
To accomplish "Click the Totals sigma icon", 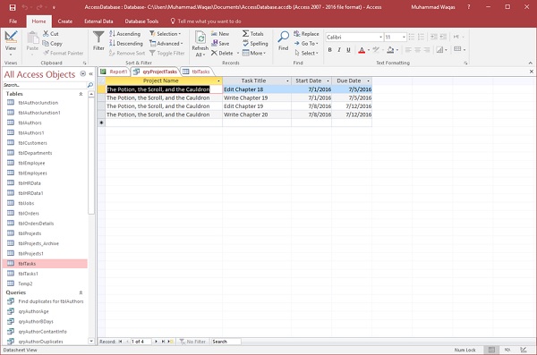I will coord(245,34).
